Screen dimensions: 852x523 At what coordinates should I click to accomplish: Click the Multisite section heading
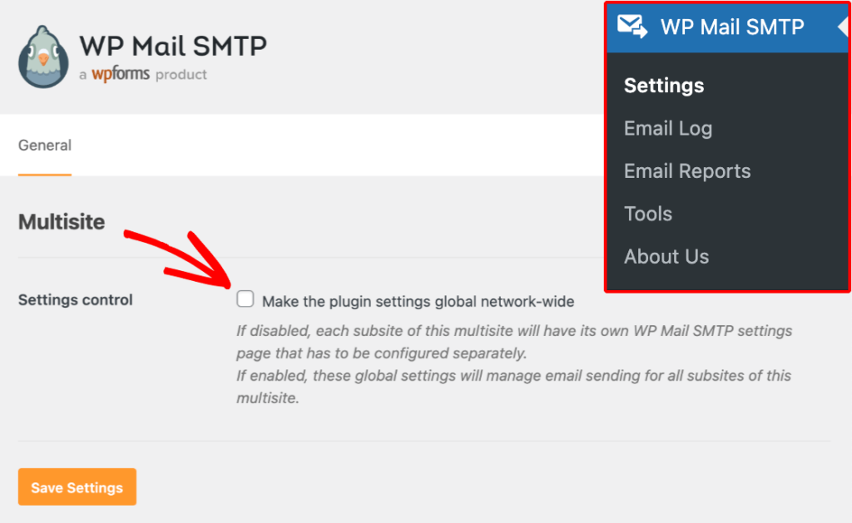tap(62, 221)
